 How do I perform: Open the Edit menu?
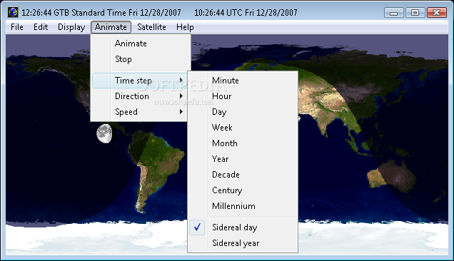(x=41, y=27)
